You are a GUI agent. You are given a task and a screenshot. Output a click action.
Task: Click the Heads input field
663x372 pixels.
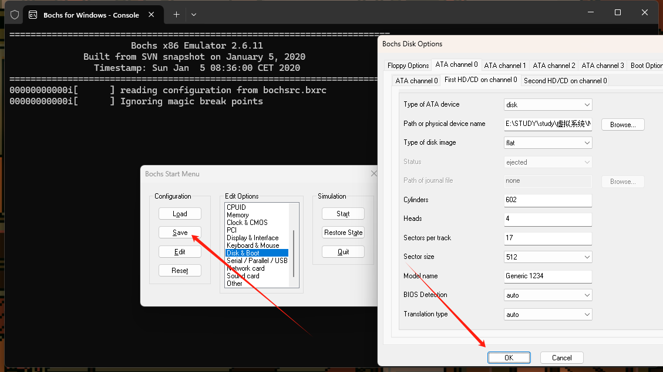pyautogui.click(x=547, y=219)
